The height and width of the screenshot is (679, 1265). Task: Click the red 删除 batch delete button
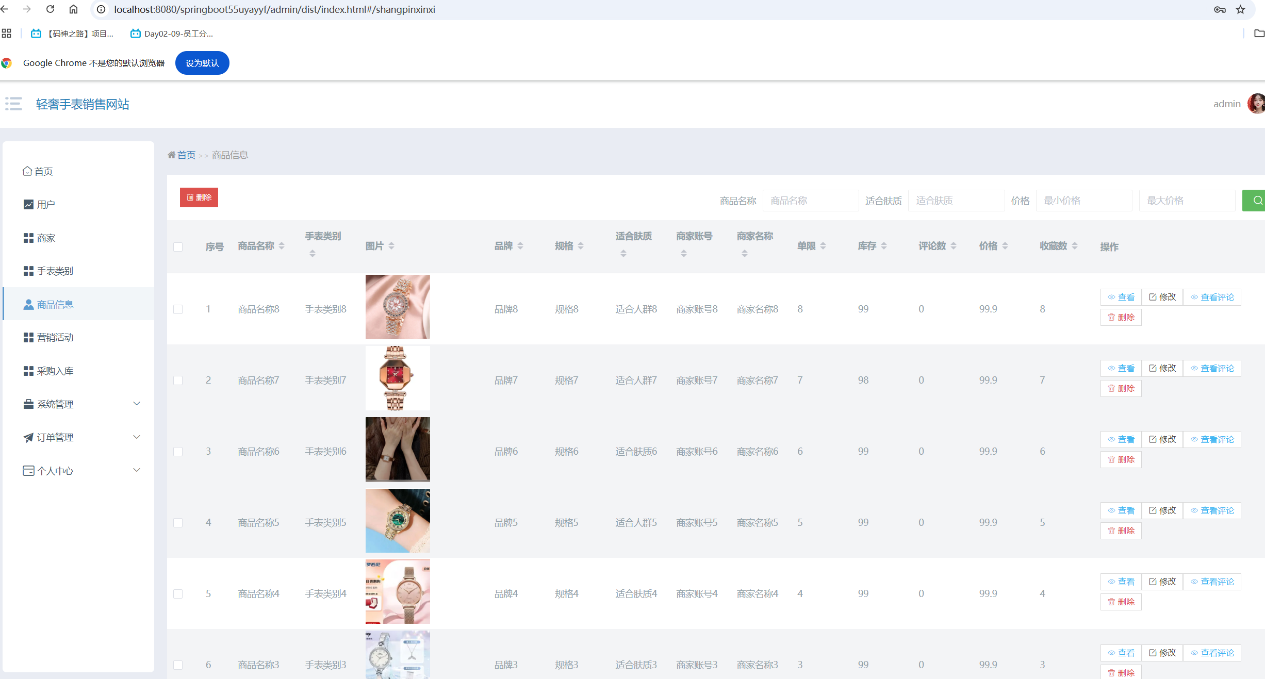click(199, 197)
